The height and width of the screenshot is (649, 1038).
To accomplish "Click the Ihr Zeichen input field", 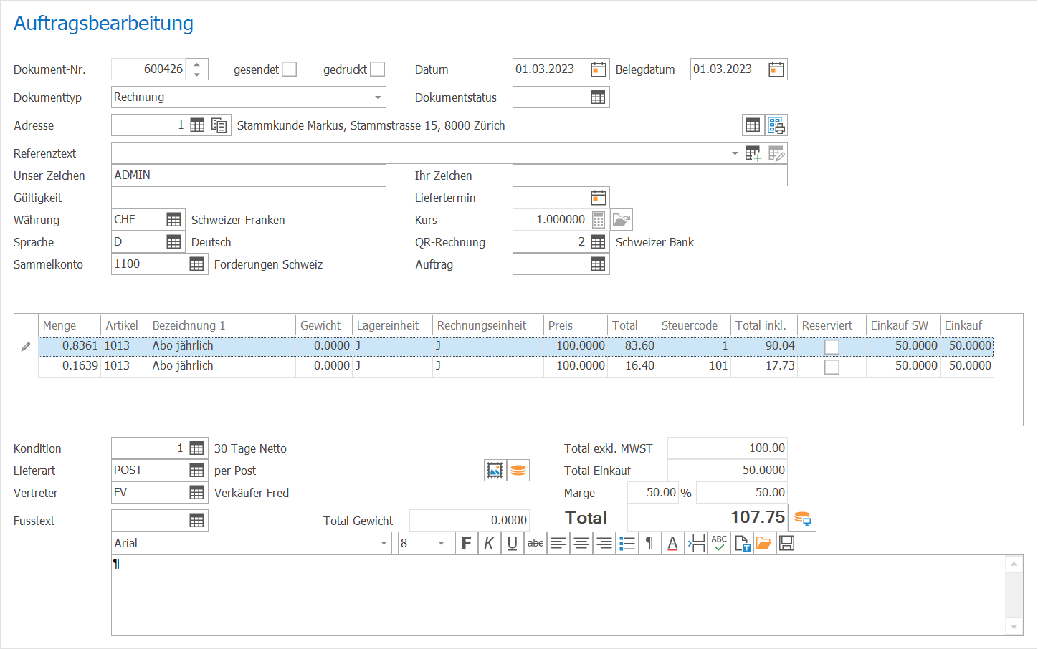I will [649, 176].
